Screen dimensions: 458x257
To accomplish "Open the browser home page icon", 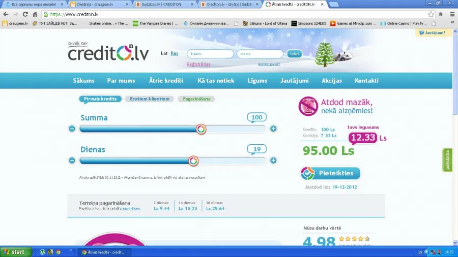I will (x=35, y=14).
